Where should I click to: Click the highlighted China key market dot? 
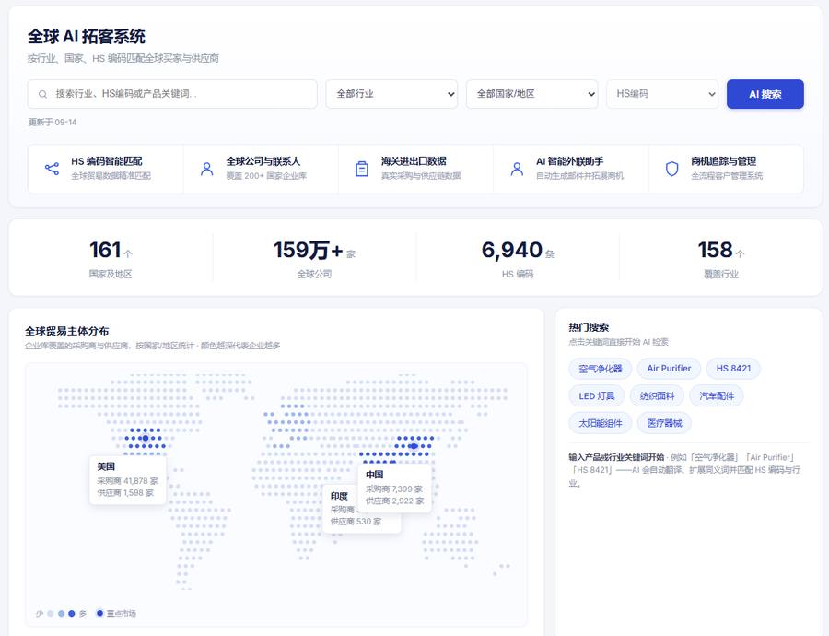coord(414,446)
